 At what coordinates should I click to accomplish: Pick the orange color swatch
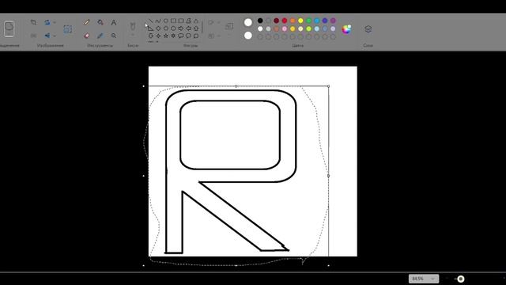click(293, 21)
